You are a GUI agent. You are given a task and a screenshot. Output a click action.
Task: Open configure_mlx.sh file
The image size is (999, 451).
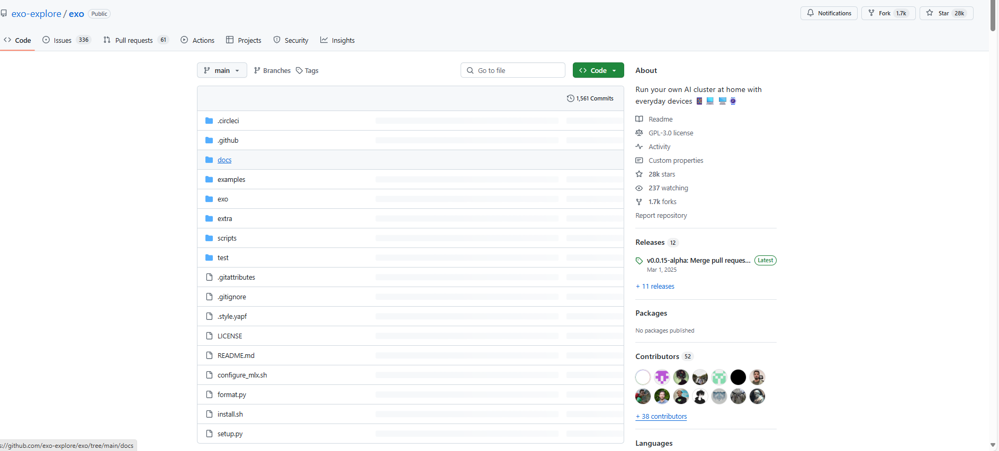tap(242, 375)
